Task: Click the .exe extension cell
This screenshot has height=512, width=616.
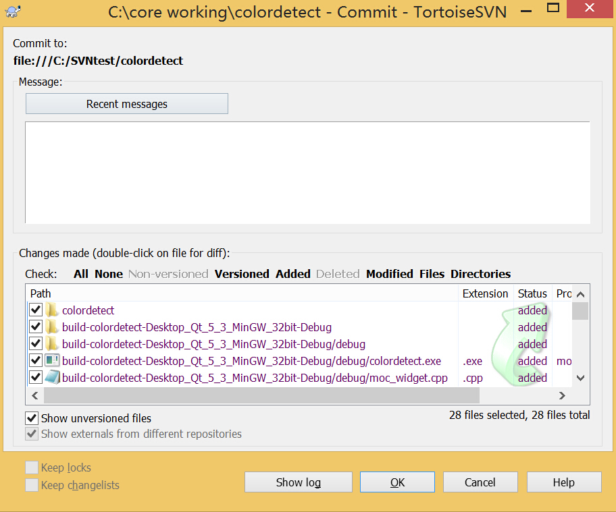Action: [x=473, y=361]
